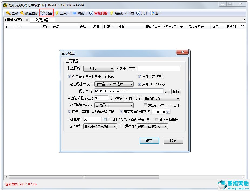Click the 铜币 column header
Screen dimensions: 250x191
pyautogui.click(x=130, y=26)
